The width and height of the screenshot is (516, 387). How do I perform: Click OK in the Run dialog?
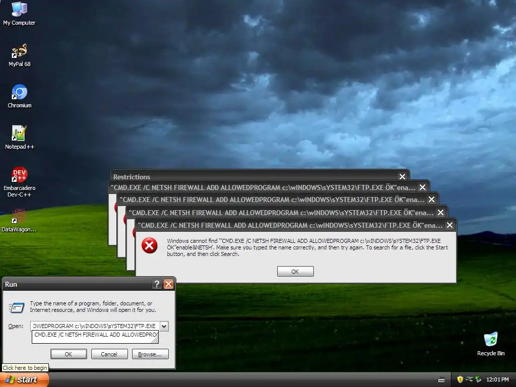pyautogui.click(x=69, y=354)
